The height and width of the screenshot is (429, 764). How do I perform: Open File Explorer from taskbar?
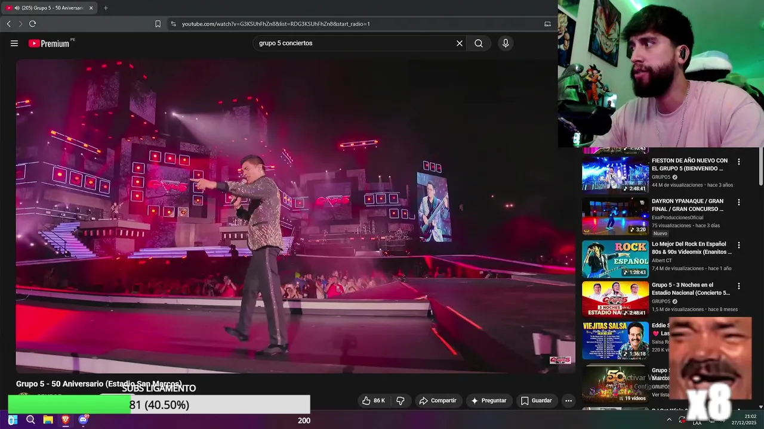point(48,420)
